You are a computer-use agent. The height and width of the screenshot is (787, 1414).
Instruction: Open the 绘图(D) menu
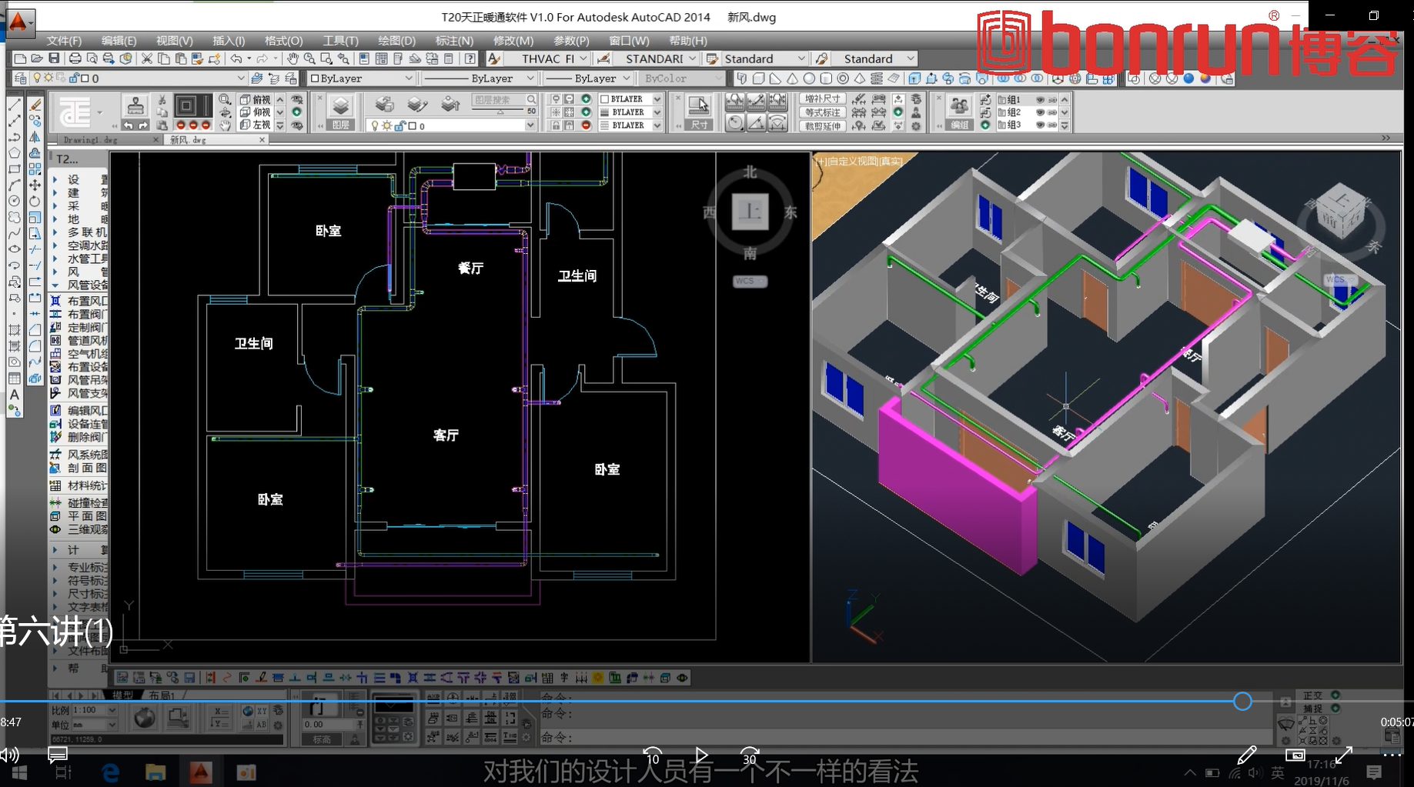pos(396,41)
